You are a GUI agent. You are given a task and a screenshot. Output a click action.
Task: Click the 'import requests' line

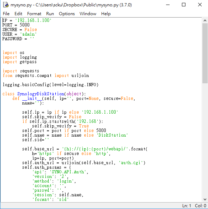(21, 71)
